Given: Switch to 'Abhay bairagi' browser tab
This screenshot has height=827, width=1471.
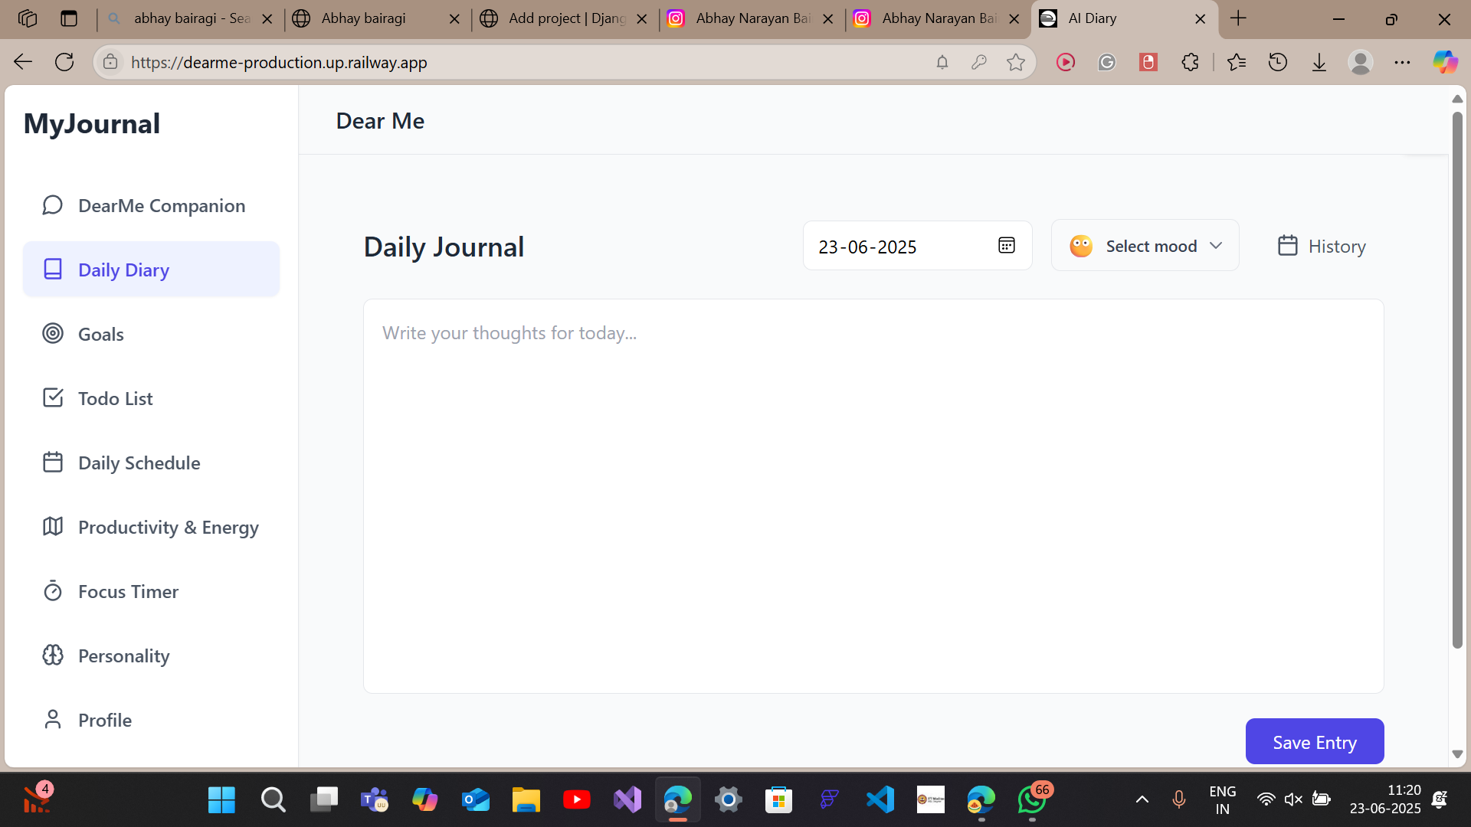Looking at the screenshot, I should point(377,18).
